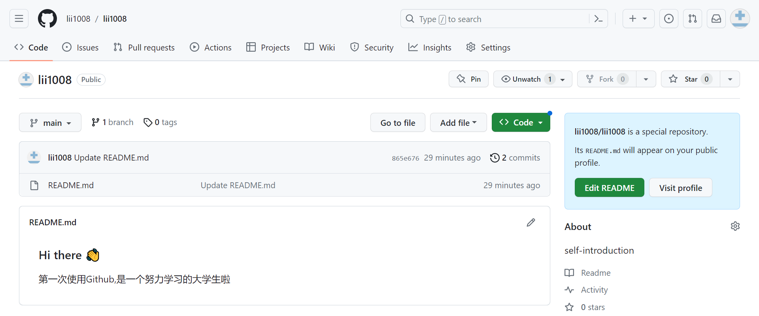This screenshot has width=759, height=316.
Task: Open the issues icon in header
Action: (669, 19)
